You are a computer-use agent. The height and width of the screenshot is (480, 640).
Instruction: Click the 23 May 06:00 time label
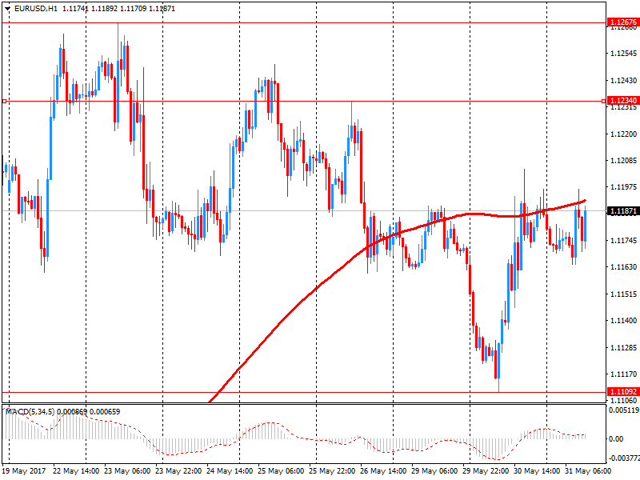tap(127, 471)
